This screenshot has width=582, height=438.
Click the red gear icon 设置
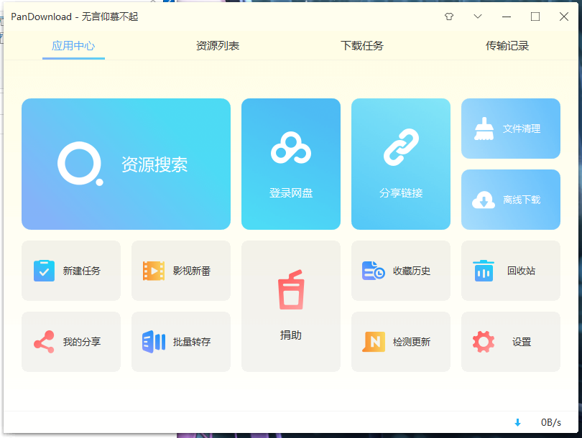coord(484,342)
